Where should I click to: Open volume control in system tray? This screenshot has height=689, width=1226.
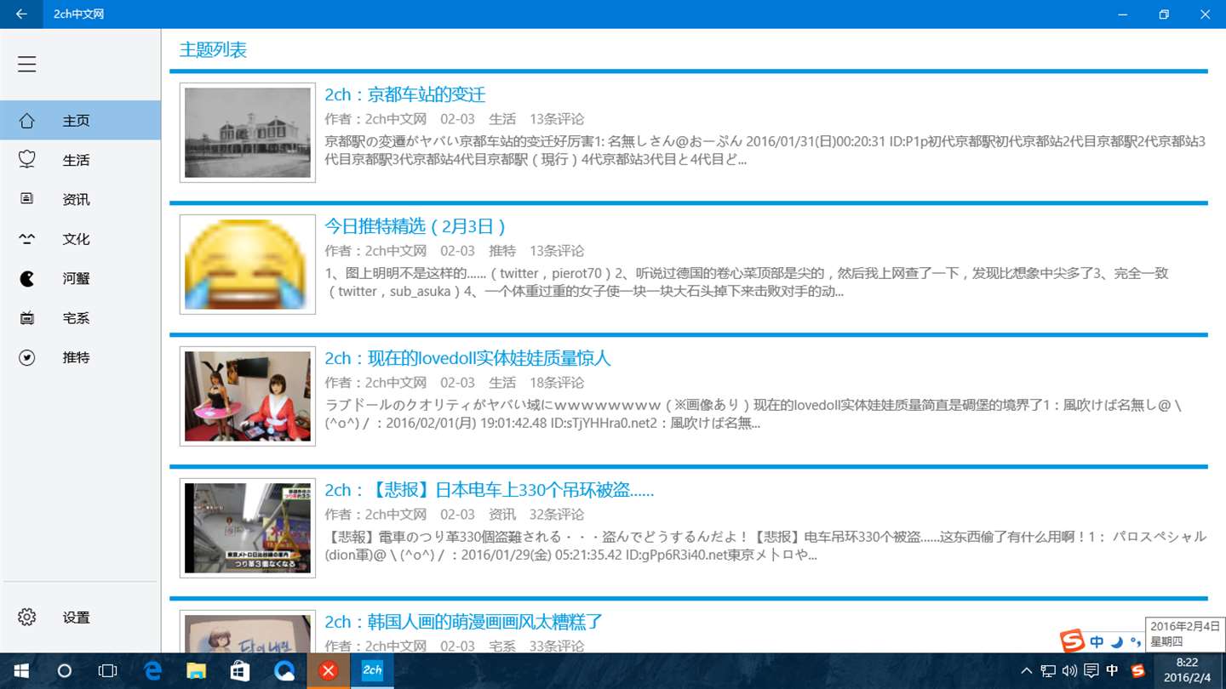tap(1069, 671)
